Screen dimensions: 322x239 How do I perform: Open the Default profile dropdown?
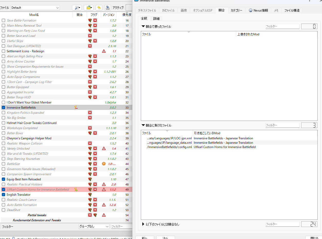35,8
